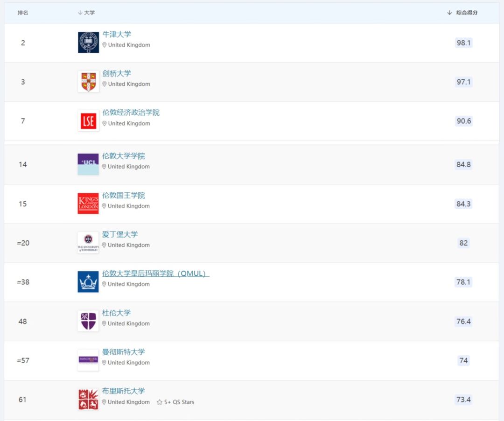Click the location pin in QMUL row
Screen dimensions: 504x421
click(104, 284)
